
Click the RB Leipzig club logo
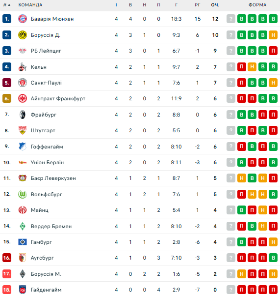click(23, 51)
